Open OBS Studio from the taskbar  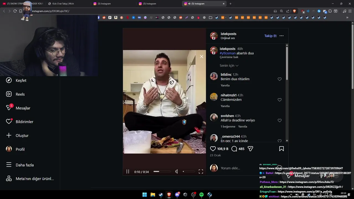193,195
